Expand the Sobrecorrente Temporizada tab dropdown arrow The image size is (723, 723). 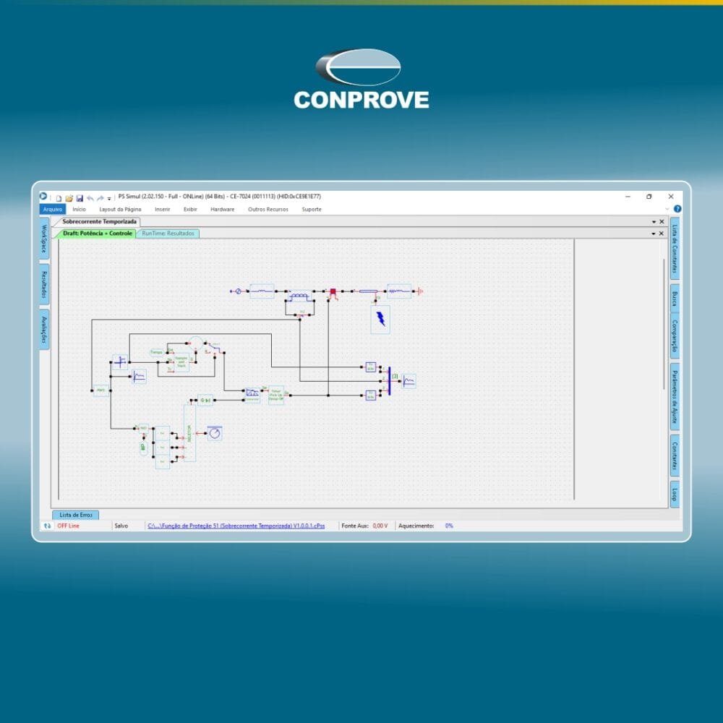654,222
